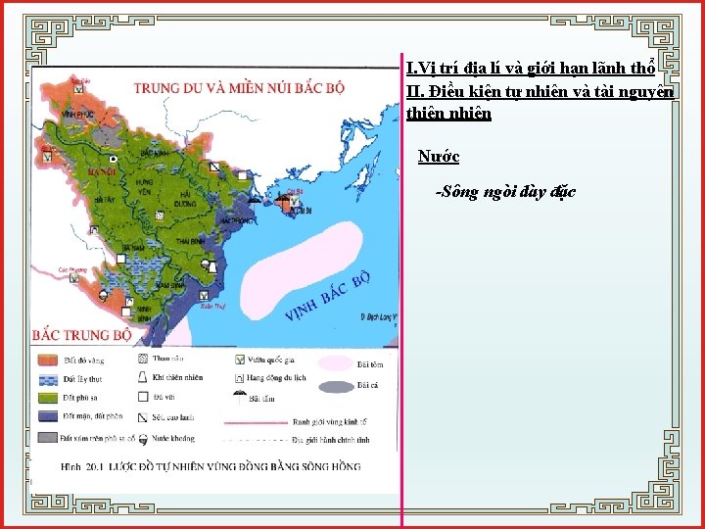The height and width of the screenshot is (529, 705).
Task: Click the 'BẮC TRUNG BỘ' region label
Action: click(x=82, y=335)
